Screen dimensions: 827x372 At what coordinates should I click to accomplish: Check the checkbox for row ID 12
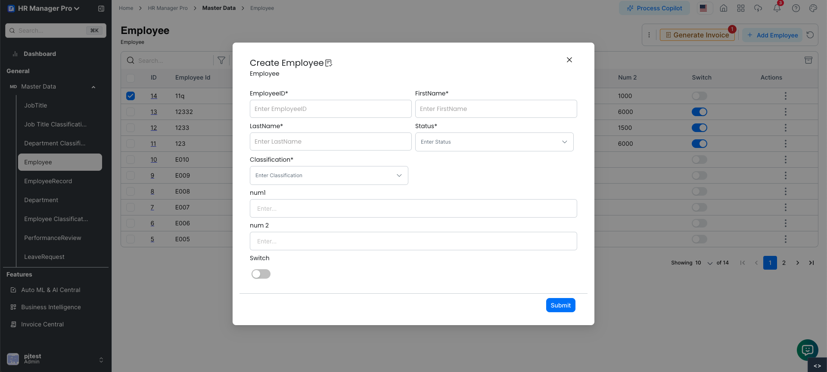pos(131,128)
